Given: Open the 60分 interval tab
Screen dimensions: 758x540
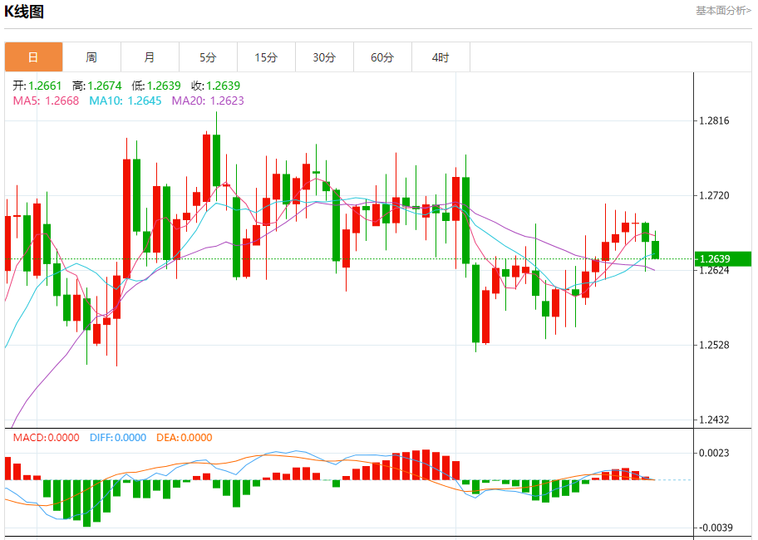Looking at the screenshot, I should (382, 57).
